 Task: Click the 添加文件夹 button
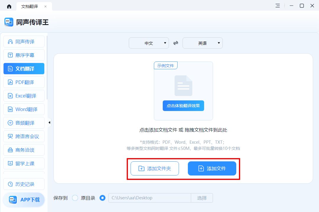tap(154, 168)
